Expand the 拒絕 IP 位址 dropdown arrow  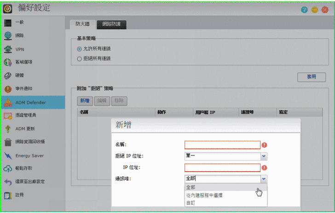pos(264,156)
